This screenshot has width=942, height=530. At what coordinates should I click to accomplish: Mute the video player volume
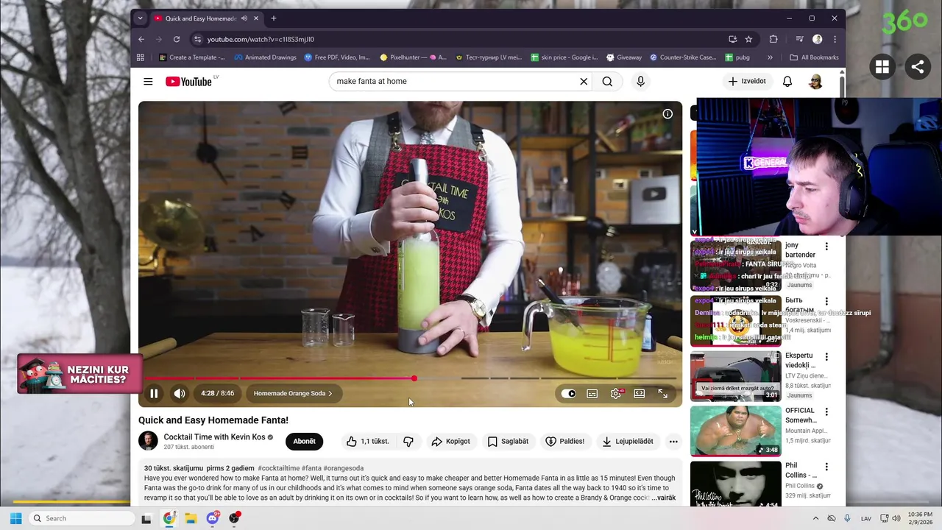179,394
